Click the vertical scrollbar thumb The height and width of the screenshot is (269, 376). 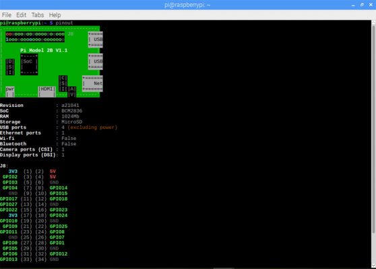coord(373,128)
